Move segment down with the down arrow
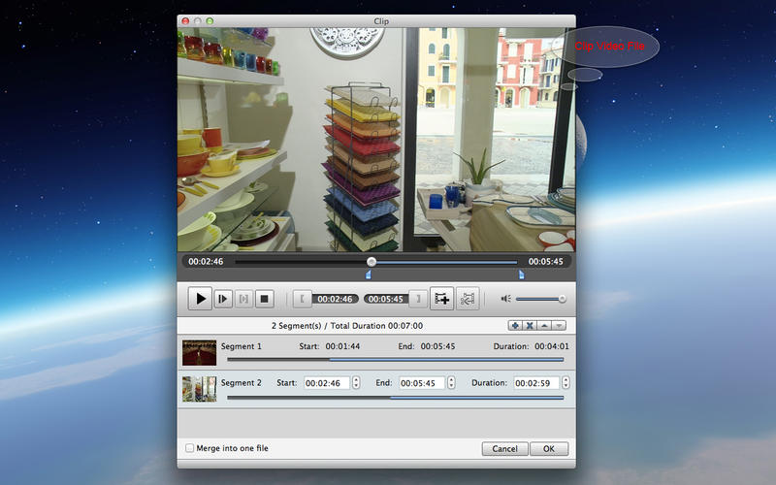The width and height of the screenshot is (776, 485). pyautogui.click(x=559, y=325)
